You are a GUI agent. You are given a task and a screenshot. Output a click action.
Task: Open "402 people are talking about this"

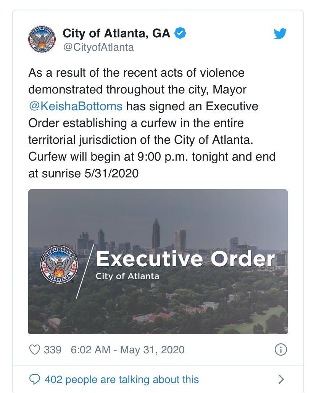coord(121,379)
